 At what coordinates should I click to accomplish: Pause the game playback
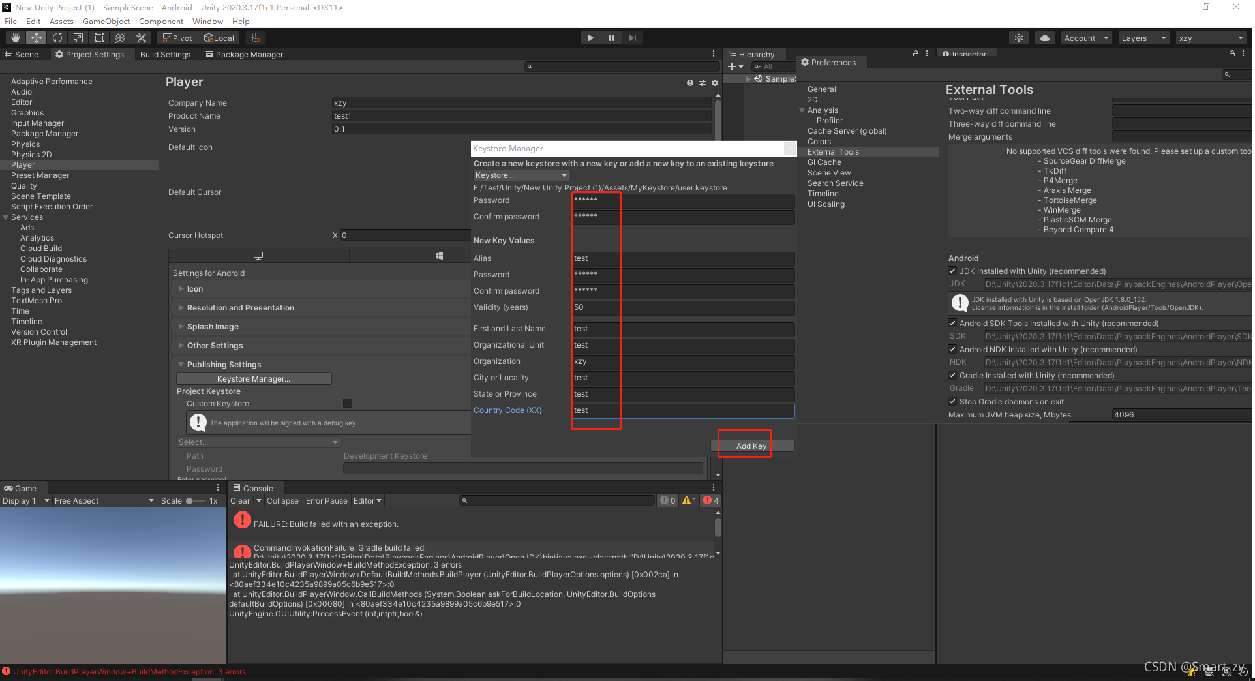click(x=611, y=38)
